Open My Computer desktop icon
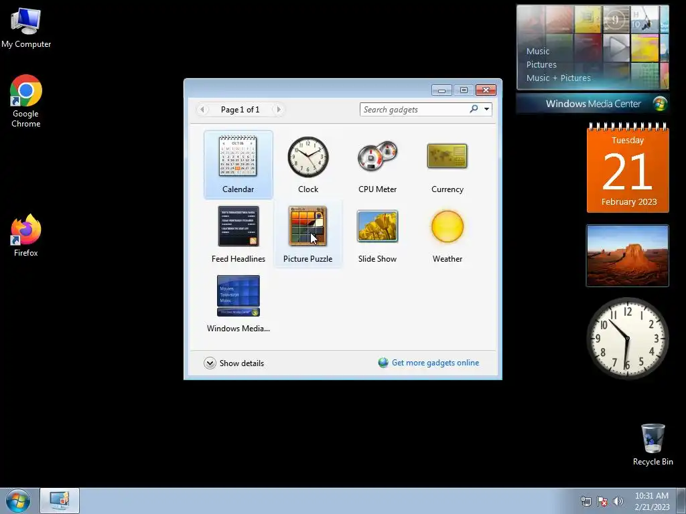Viewport: 686px width, 514px height. coord(26,27)
